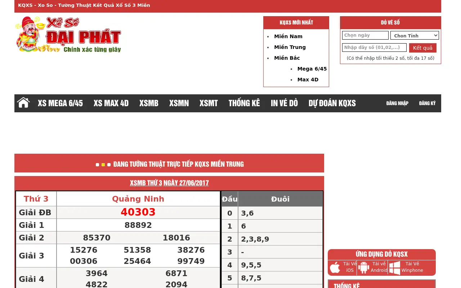
Task: Open IN VÉ DÒ menu item
Action: tap(284, 103)
